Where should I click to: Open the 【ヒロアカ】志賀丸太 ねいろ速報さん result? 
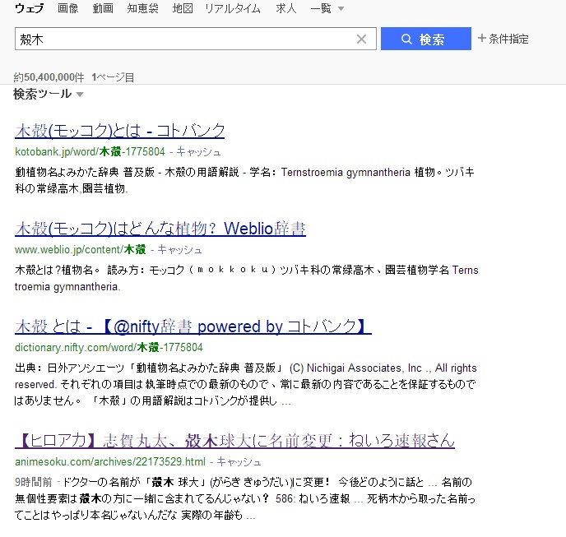pos(234,441)
